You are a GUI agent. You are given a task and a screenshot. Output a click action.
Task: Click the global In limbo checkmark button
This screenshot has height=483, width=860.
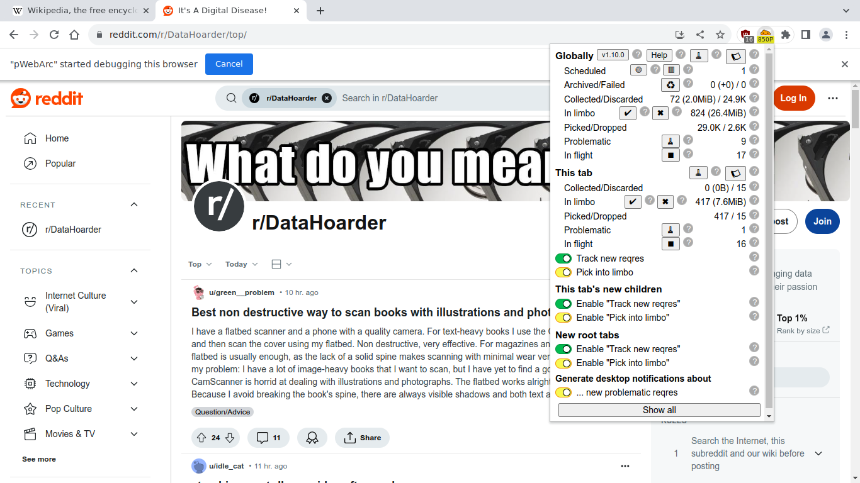coord(628,113)
